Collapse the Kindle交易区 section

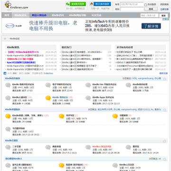165,141
